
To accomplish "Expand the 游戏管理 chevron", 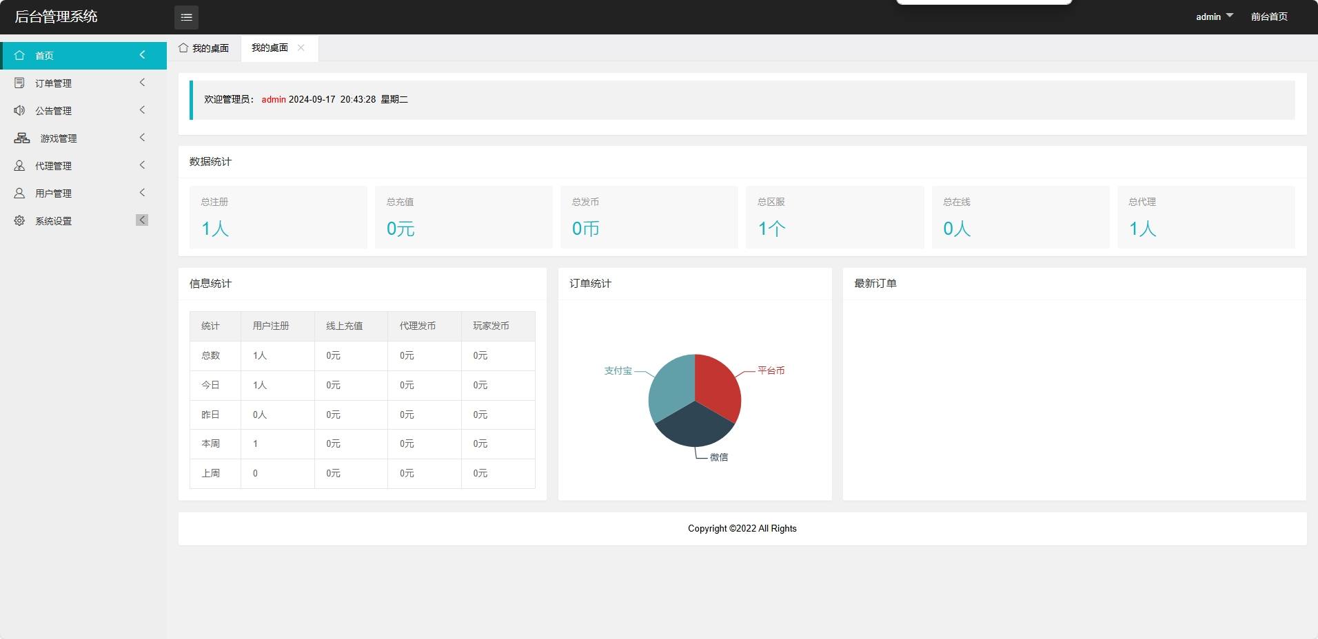I will (x=142, y=137).
